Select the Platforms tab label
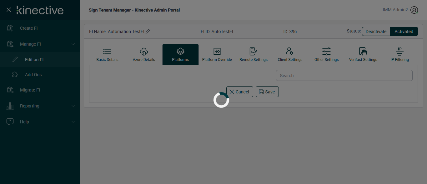 coord(180,60)
